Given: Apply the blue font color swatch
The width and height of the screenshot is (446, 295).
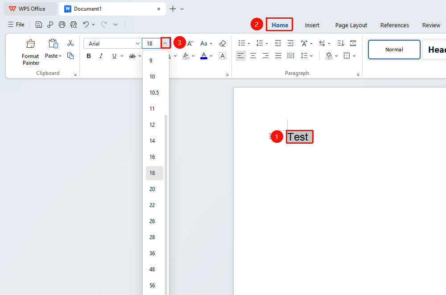Looking at the screenshot, I should point(204,56).
